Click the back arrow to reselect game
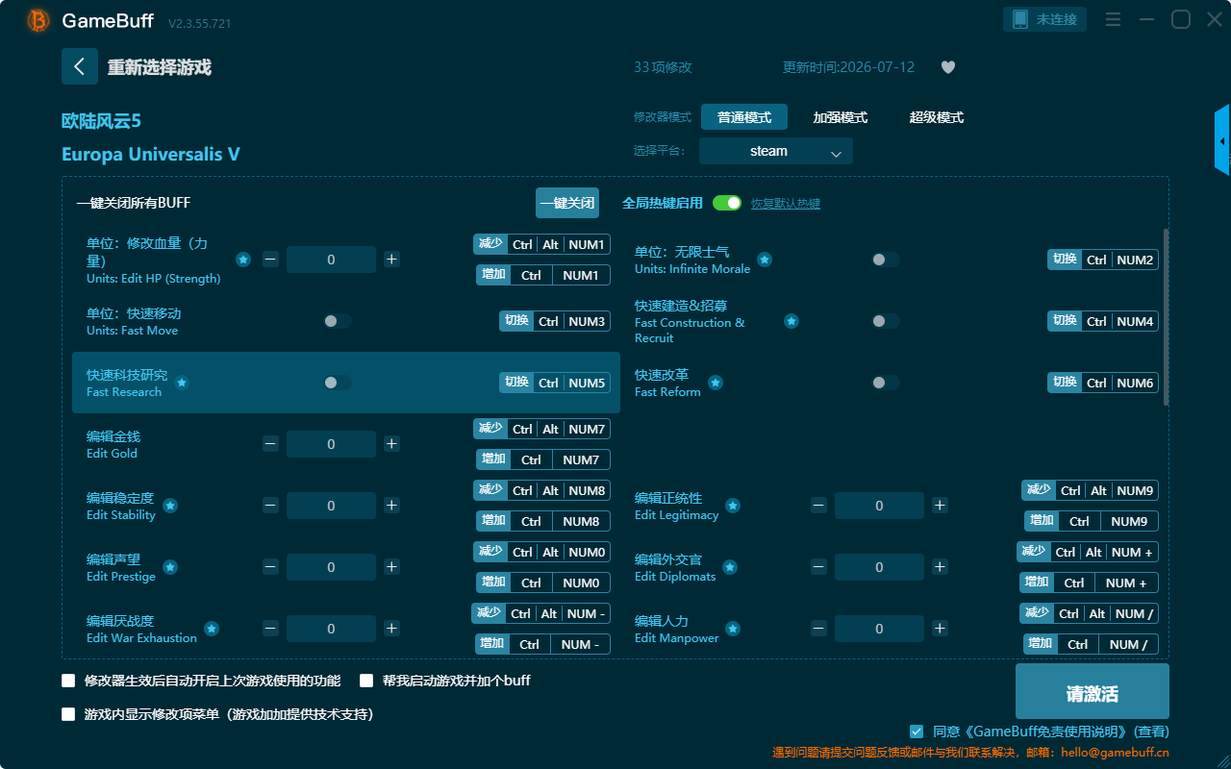1231x769 pixels. coord(80,66)
